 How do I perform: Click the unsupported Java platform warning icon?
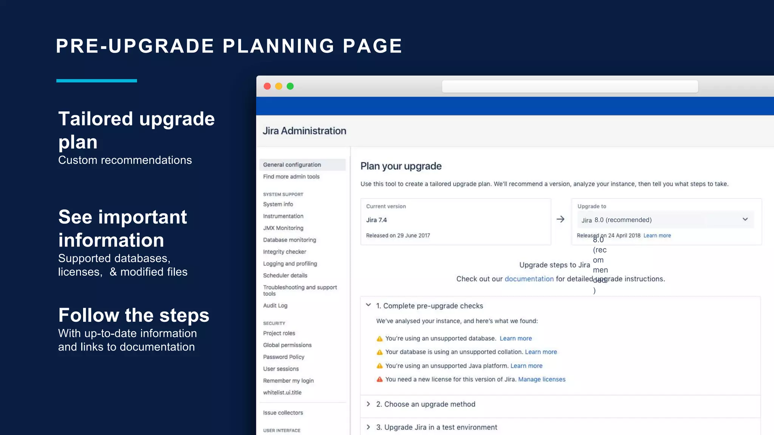(379, 366)
